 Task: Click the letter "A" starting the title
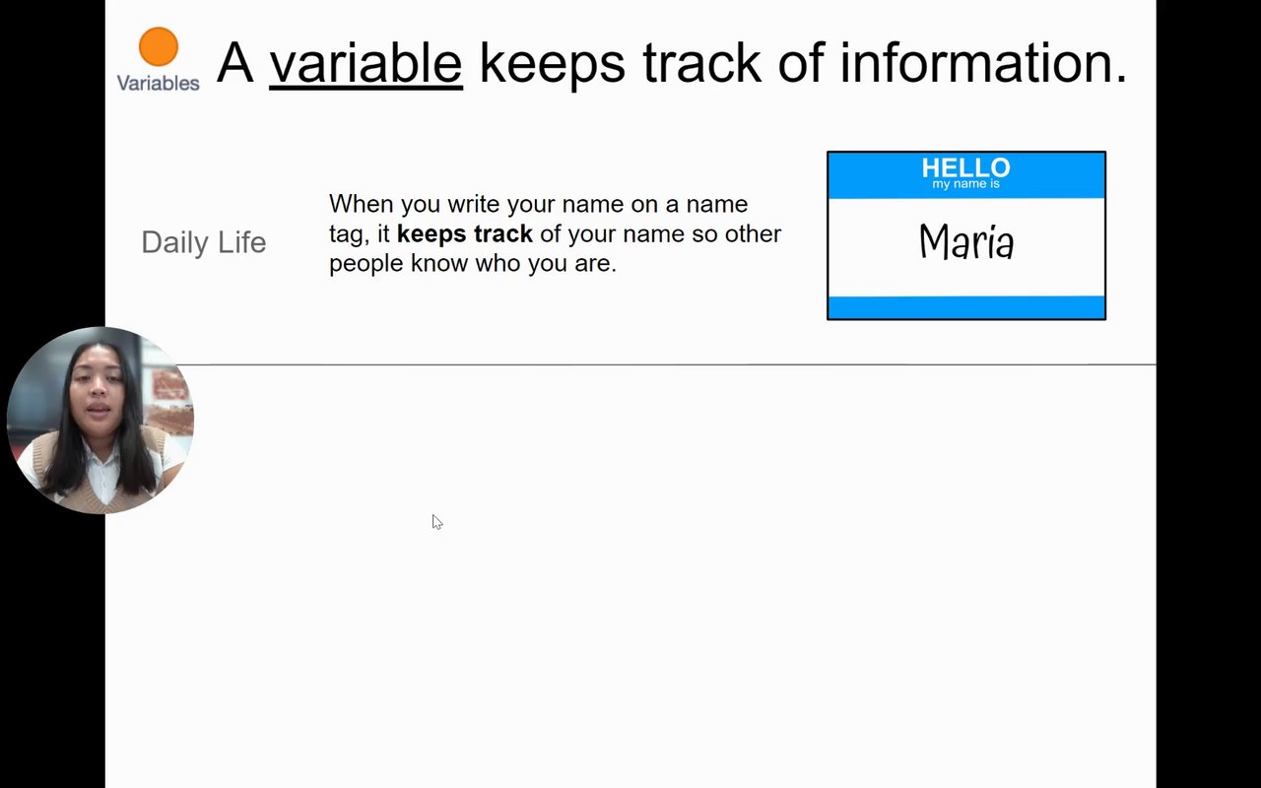click(x=234, y=63)
